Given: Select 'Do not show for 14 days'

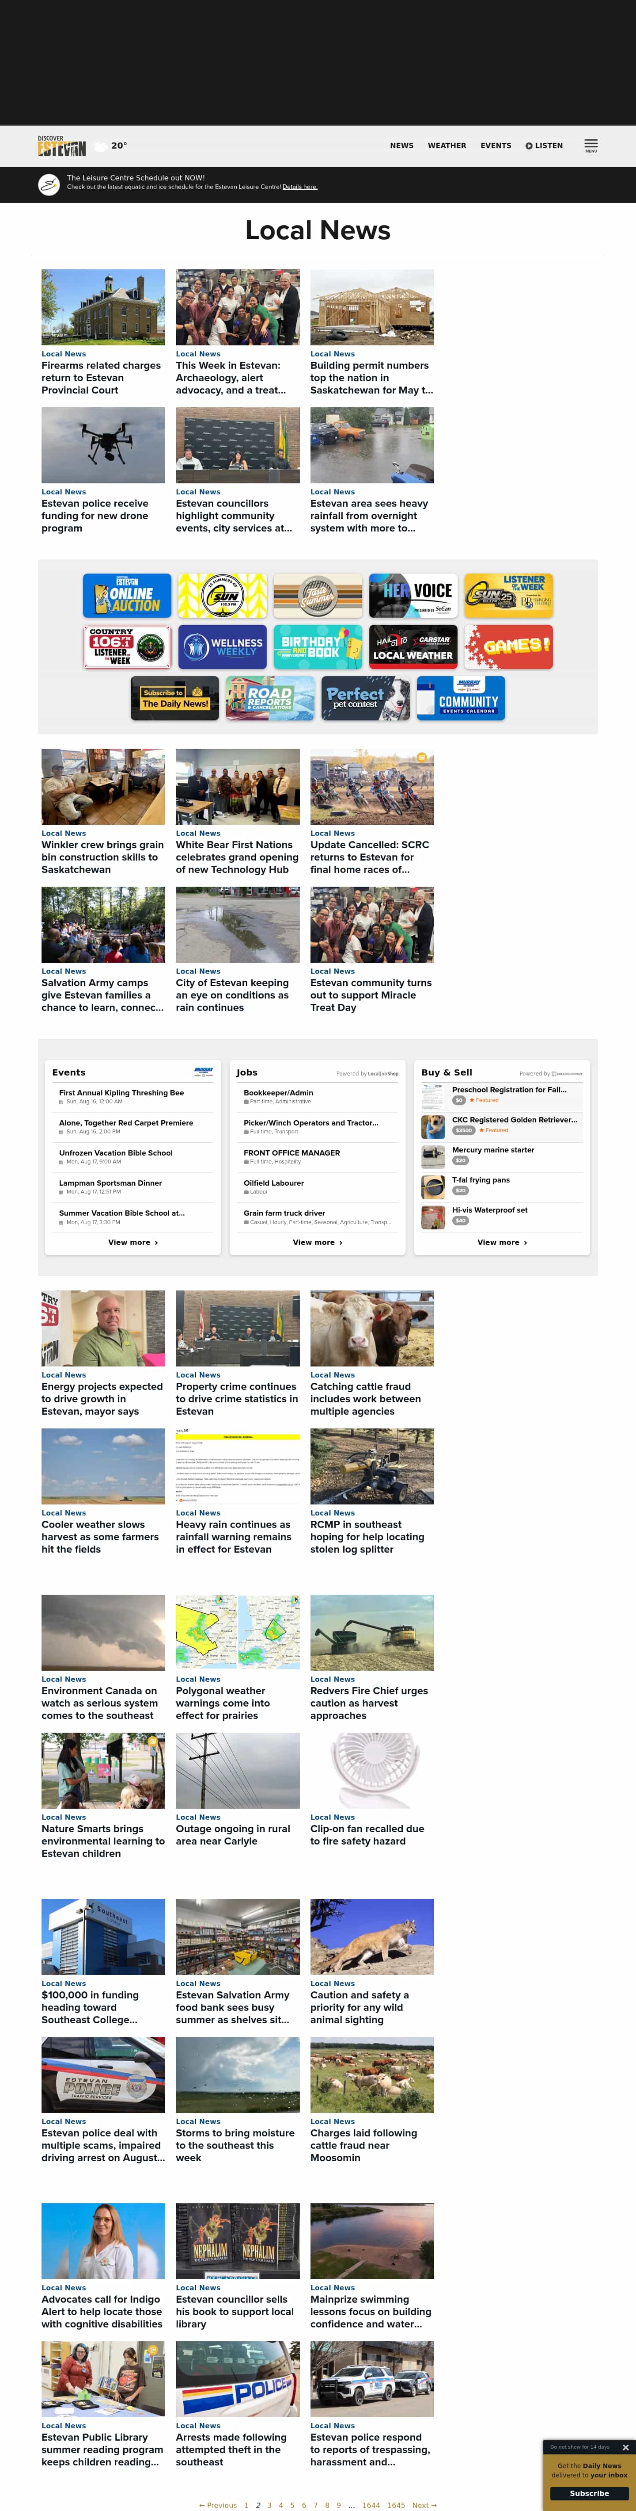Looking at the screenshot, I should tap(579, 2447).
